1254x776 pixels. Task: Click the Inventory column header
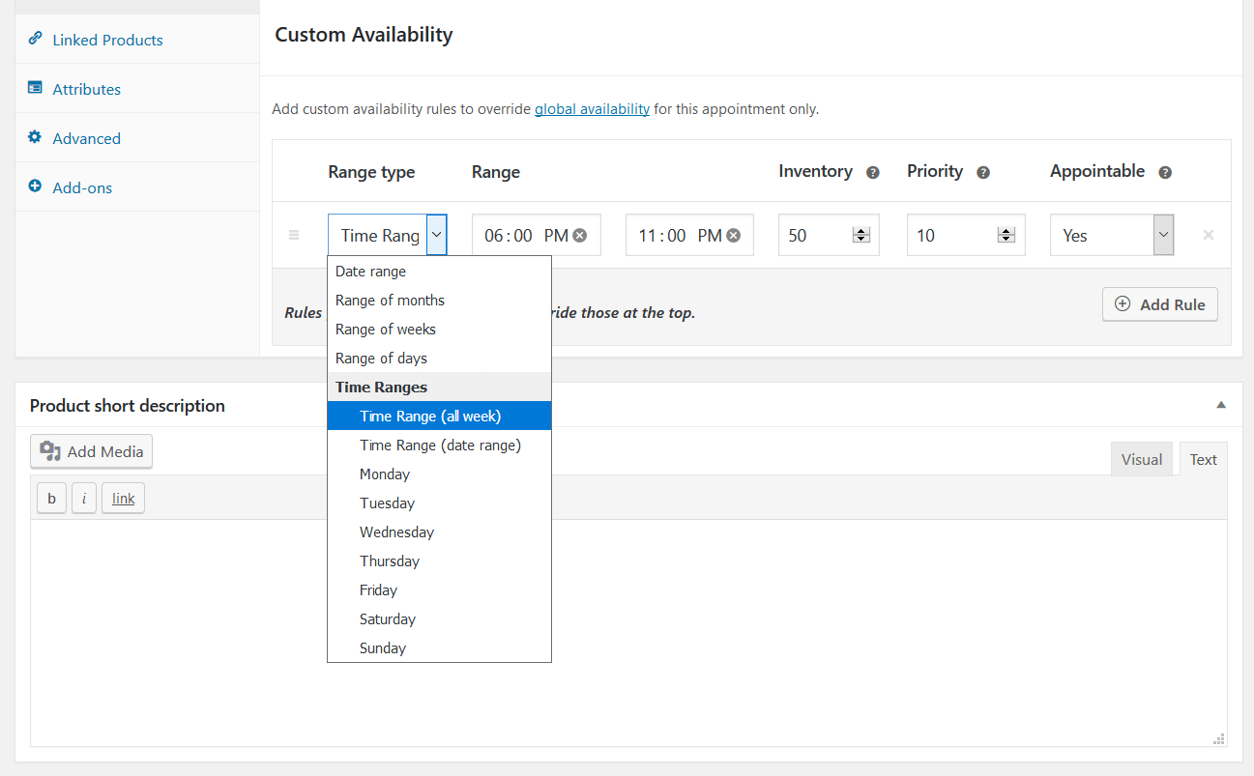[x=815, y=171]
